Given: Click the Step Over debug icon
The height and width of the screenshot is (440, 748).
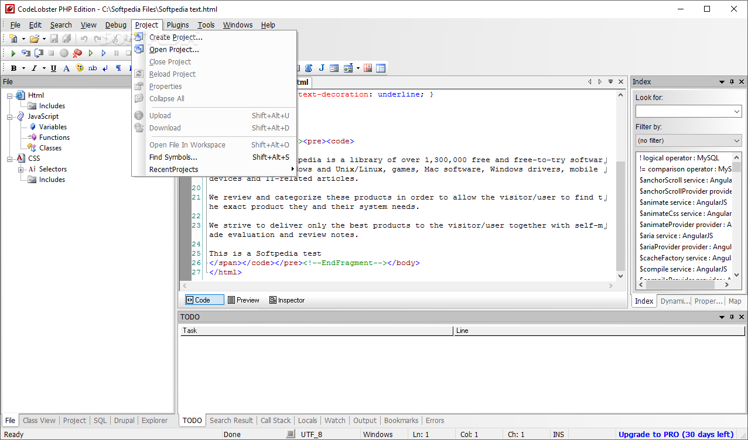Looking at the screenshot, I should 39,53.
